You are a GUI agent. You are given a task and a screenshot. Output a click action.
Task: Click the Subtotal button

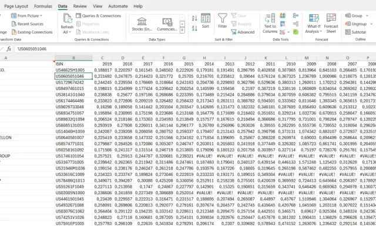(355, 32)
